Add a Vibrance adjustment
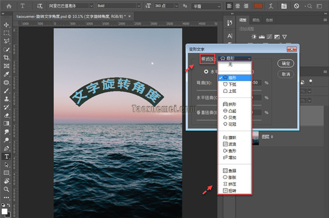This screenshot has height=218, width=329. point(284,37)
